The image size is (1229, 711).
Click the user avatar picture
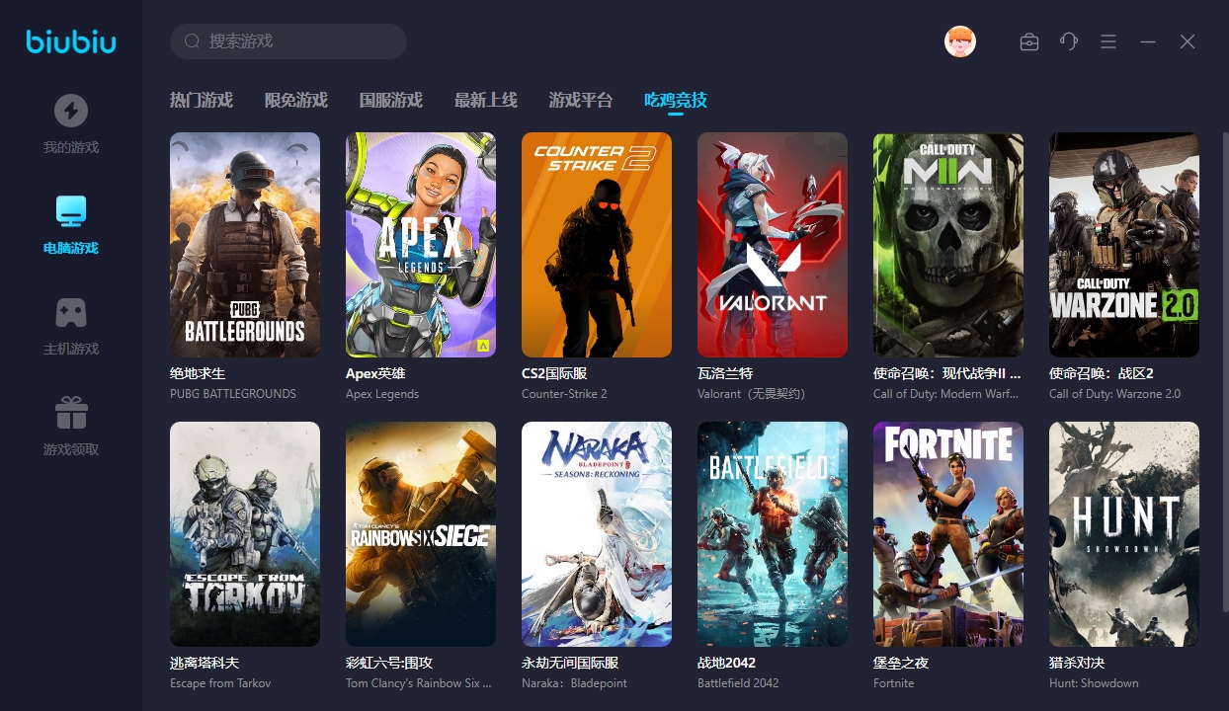click(959, 41)
